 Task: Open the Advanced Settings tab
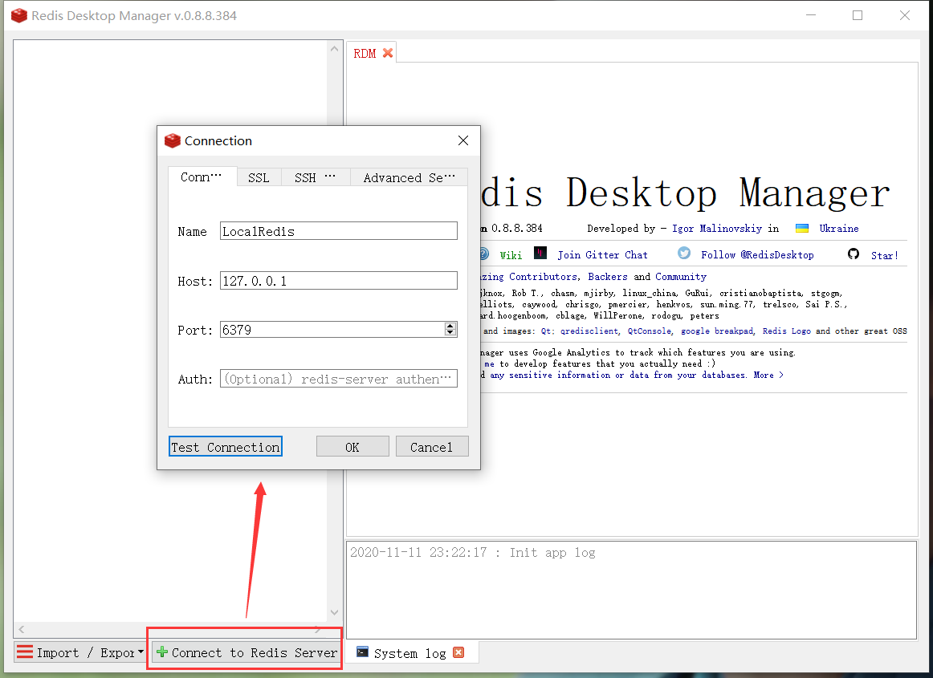[409, 177]
